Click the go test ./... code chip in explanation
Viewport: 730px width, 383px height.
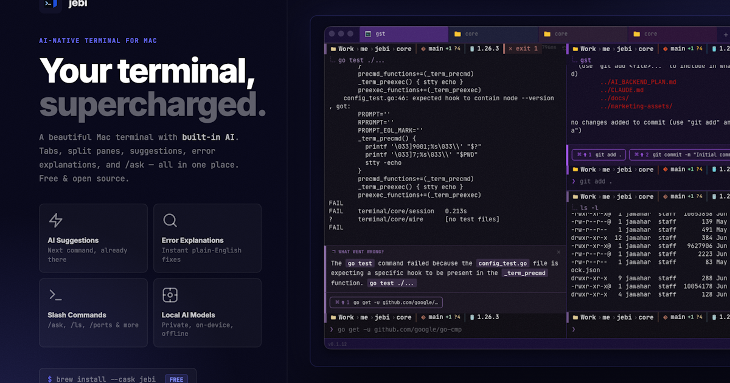pos(392,283)
